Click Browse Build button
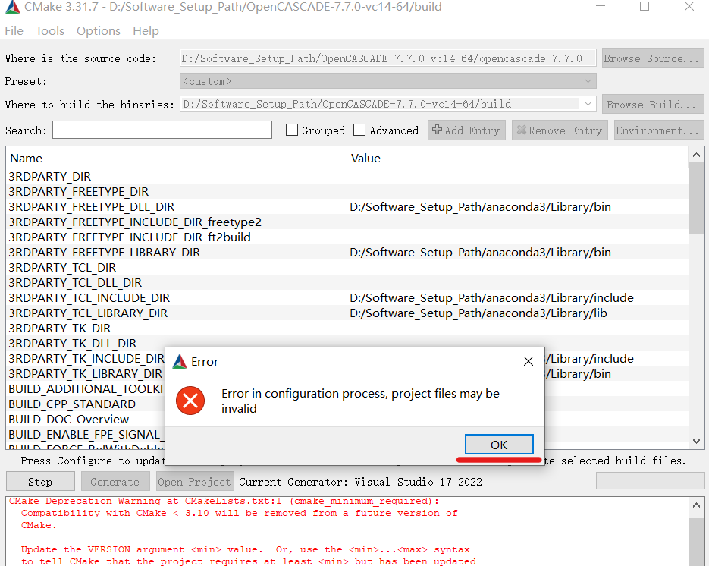 [652, 105]
